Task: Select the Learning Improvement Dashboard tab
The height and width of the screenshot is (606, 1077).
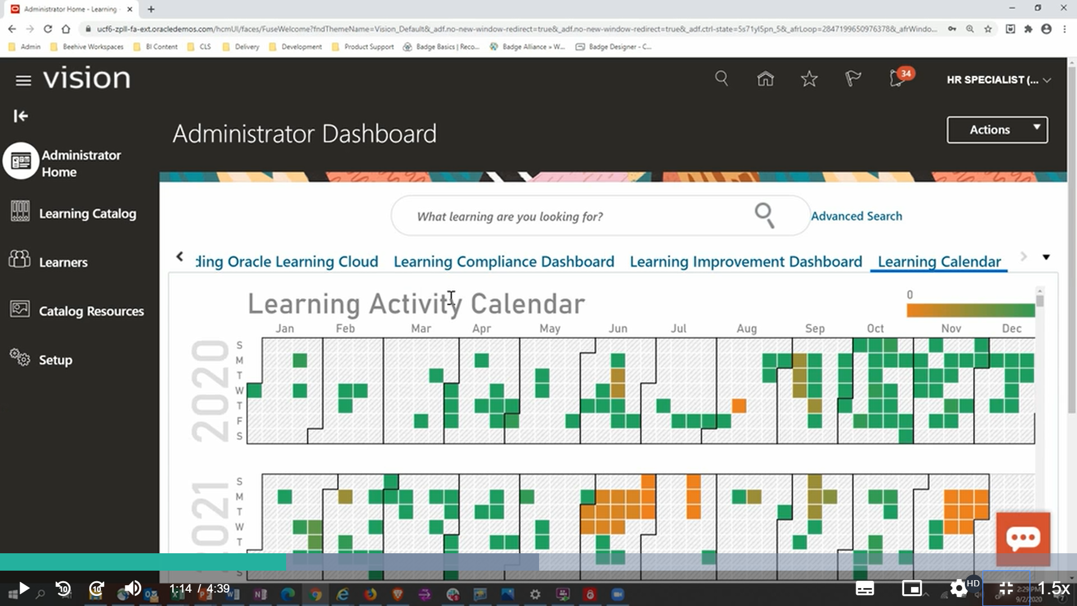Action: pos(745,261)
